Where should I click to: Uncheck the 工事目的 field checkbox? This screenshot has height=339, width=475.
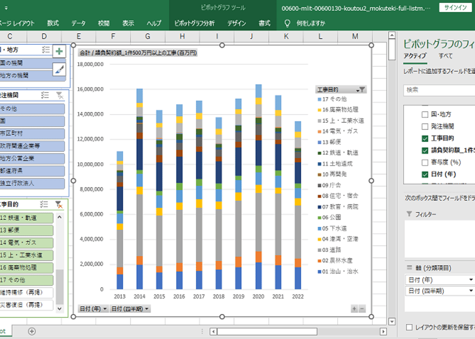425,138
